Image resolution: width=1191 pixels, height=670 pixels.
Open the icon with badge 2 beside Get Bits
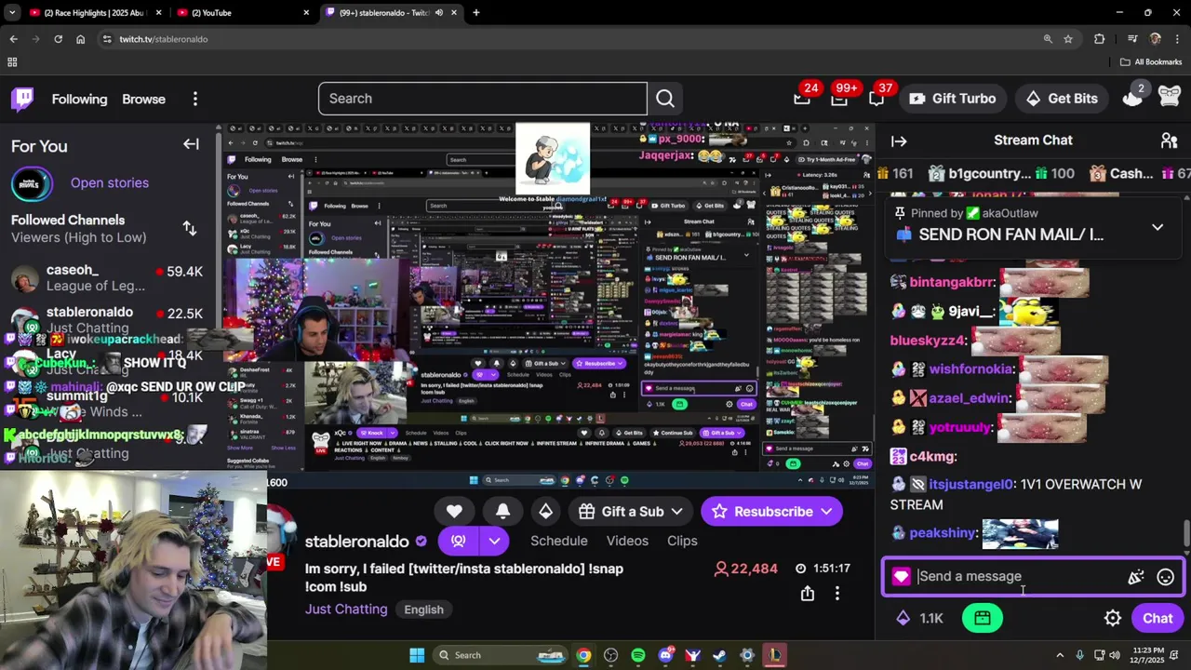point(1132,98)
